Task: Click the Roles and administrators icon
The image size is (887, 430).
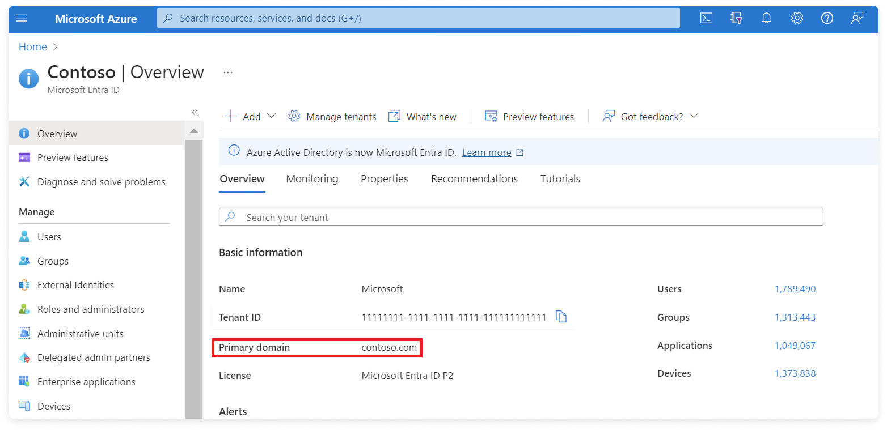Action: pyautogui.click(x=24, y=309)
